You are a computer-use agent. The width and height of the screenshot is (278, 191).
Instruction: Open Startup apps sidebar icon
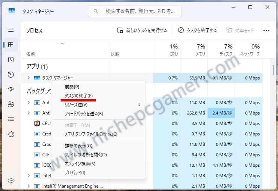point(11,89)
